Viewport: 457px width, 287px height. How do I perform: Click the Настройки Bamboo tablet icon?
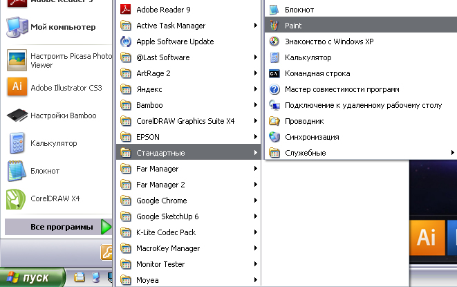[x=17, y=115]
